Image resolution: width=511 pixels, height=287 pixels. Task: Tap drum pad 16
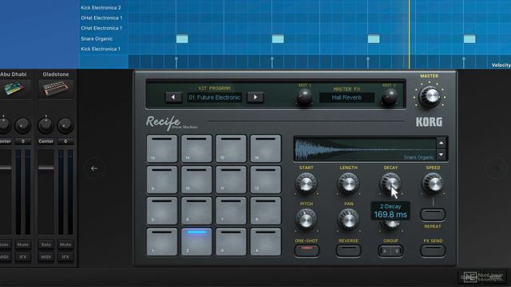point(266,149)
